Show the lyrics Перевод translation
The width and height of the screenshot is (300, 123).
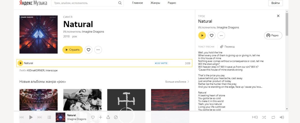(227, 46)
